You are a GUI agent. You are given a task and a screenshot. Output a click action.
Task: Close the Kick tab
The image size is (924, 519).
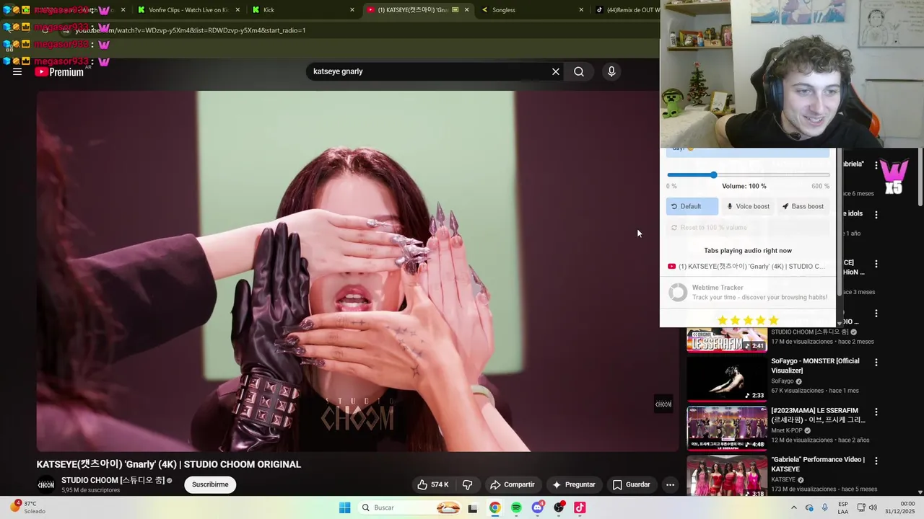point(352,10)
